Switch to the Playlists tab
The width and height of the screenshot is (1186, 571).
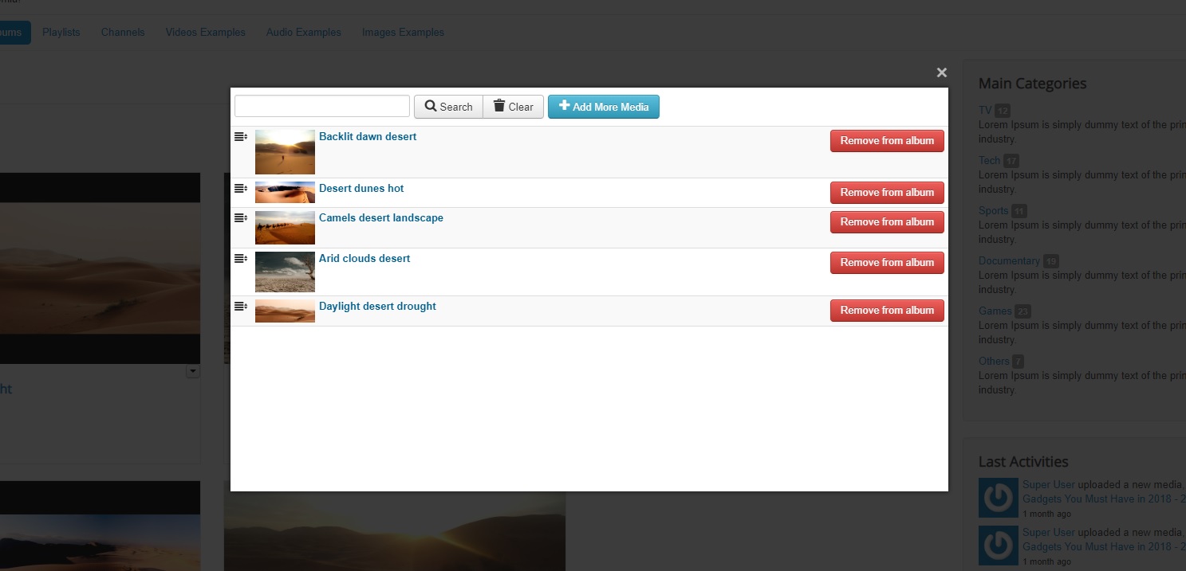point(61,33)
